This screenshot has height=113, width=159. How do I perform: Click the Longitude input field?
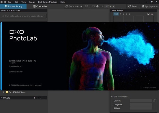[x=141, y=104]
